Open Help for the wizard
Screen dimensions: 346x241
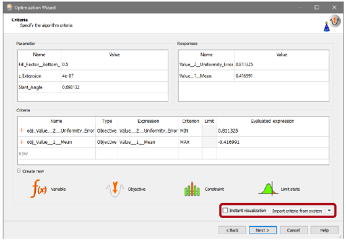[324, 230]
